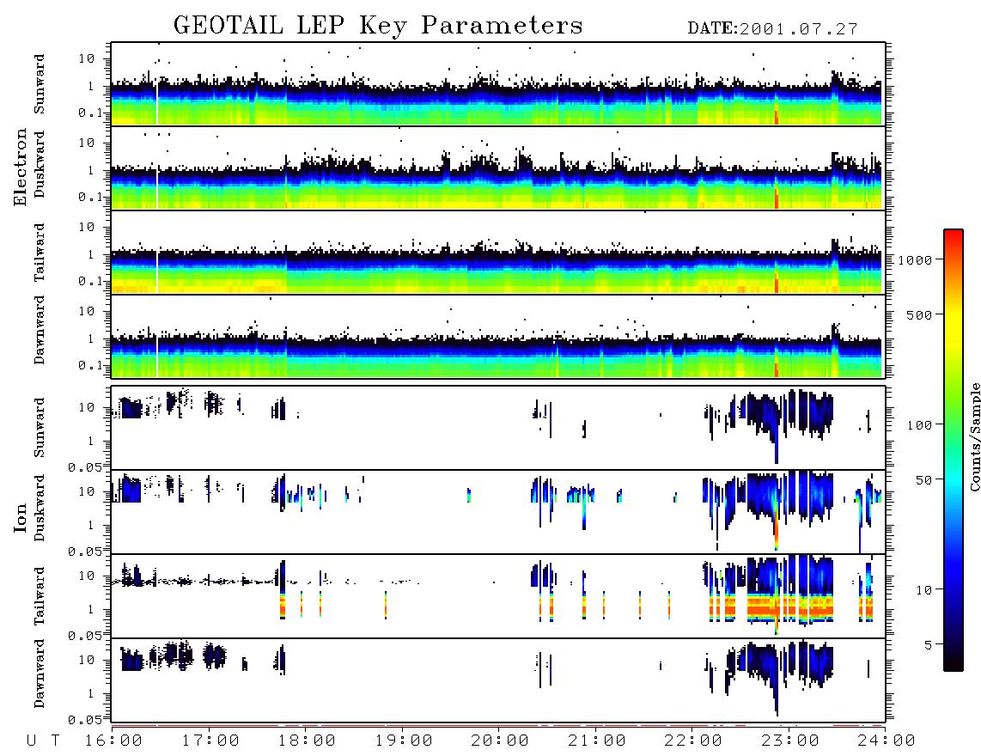Click the 19:00 time tick label

click(x=404, y=741)
